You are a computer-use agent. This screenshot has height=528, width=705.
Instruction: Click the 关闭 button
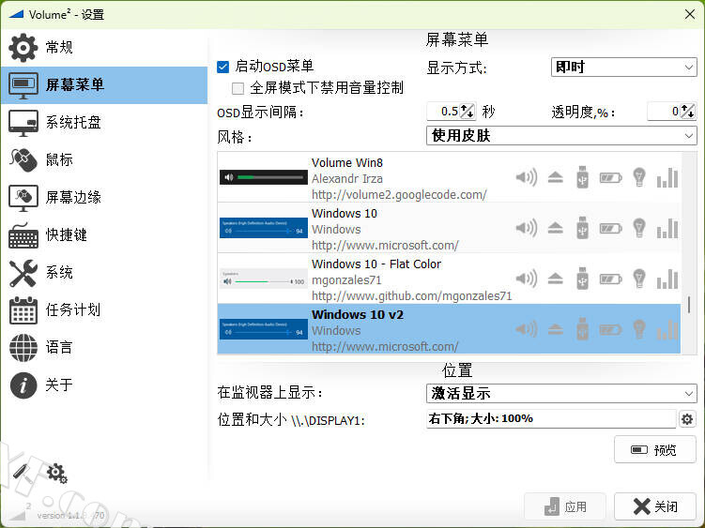[x=654, y=506]
